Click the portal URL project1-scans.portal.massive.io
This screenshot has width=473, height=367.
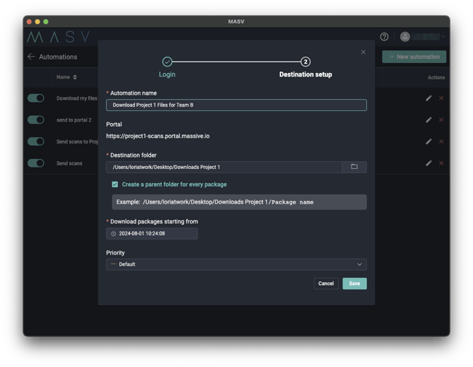point(157,136)
